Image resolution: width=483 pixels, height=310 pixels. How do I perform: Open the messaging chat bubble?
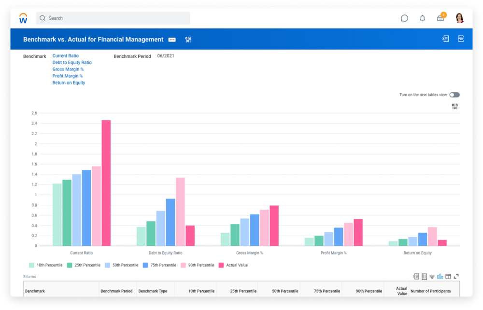coord(404,18)
